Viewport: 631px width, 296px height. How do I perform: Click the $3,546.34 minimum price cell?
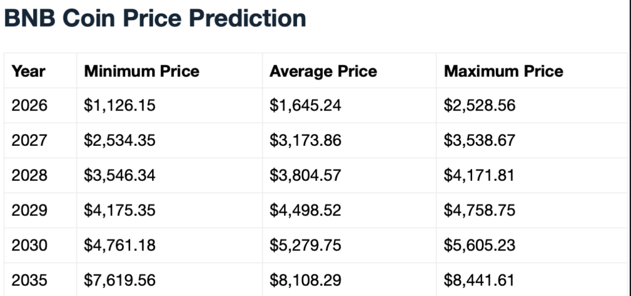[x=120, y=176]
